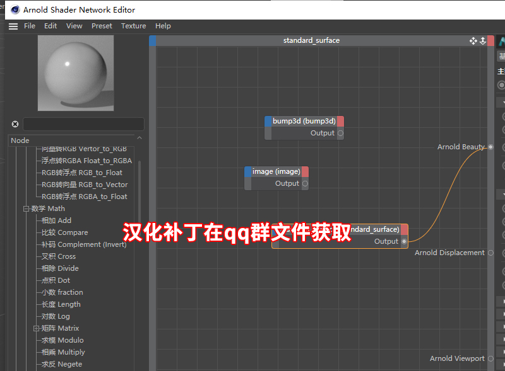
Task: Open the Texture menu
Action: pyautogui.click(x=134, y=26)
